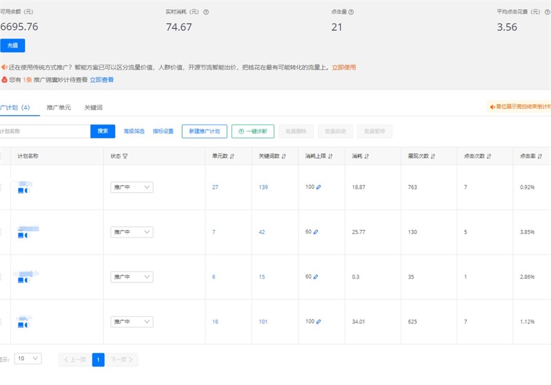This screenshot has height=385, width=551.
Task: Open unit count link 27
Action: 215,187
